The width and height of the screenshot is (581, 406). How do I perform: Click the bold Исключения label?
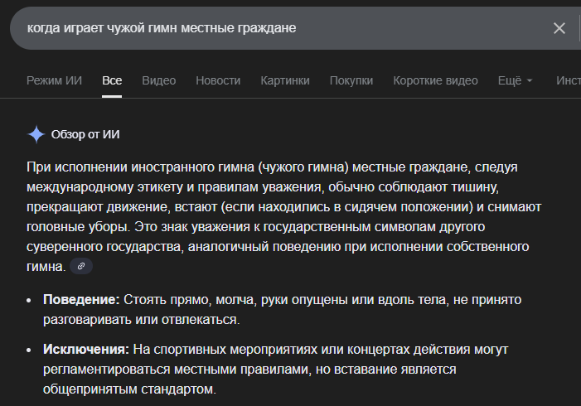click(86, 350)
